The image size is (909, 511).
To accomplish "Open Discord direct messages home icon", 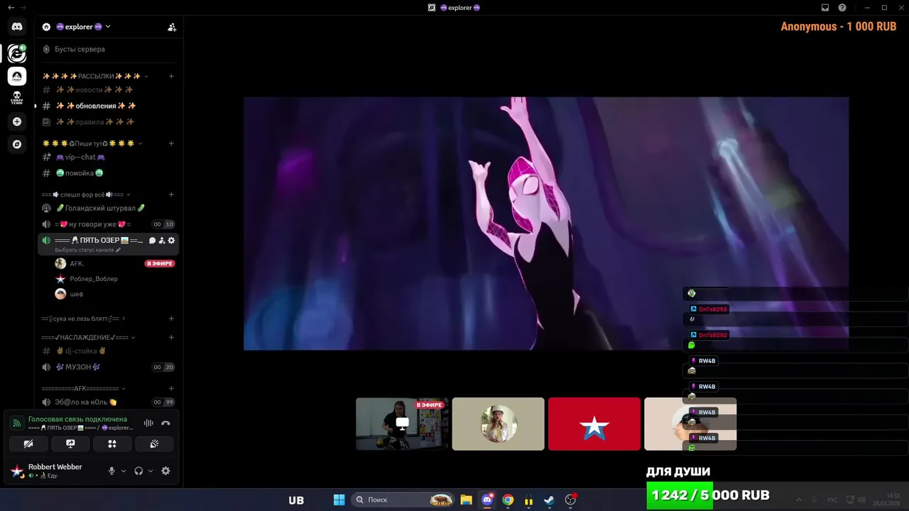I will [x=17, y=27].
